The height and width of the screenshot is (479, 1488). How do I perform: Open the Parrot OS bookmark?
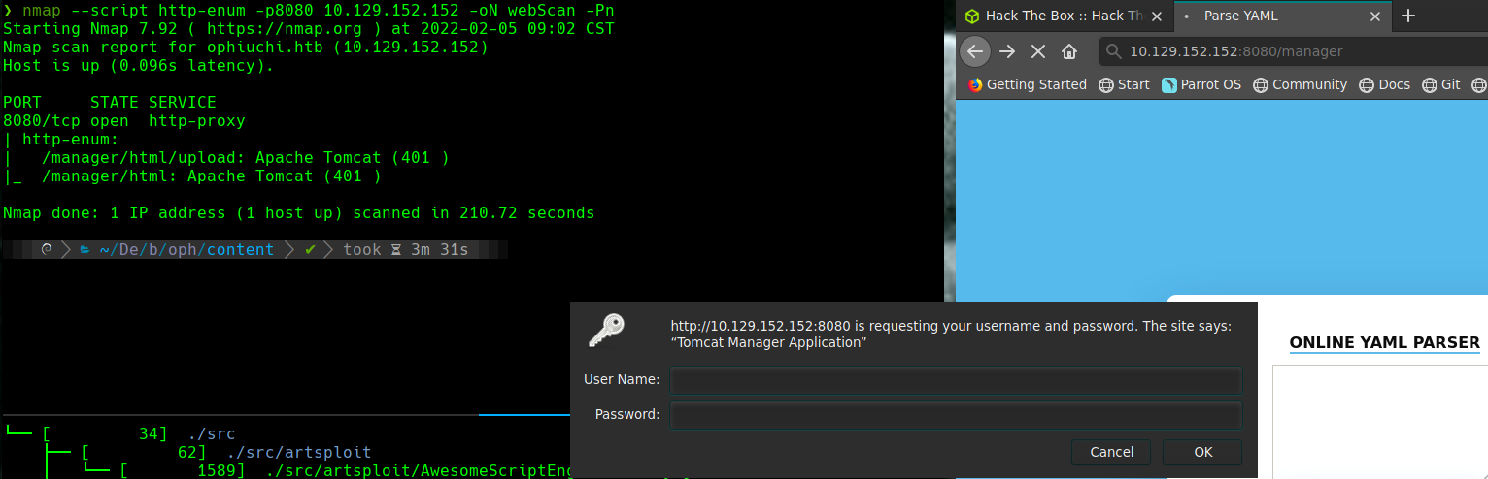click(1201, 84)
